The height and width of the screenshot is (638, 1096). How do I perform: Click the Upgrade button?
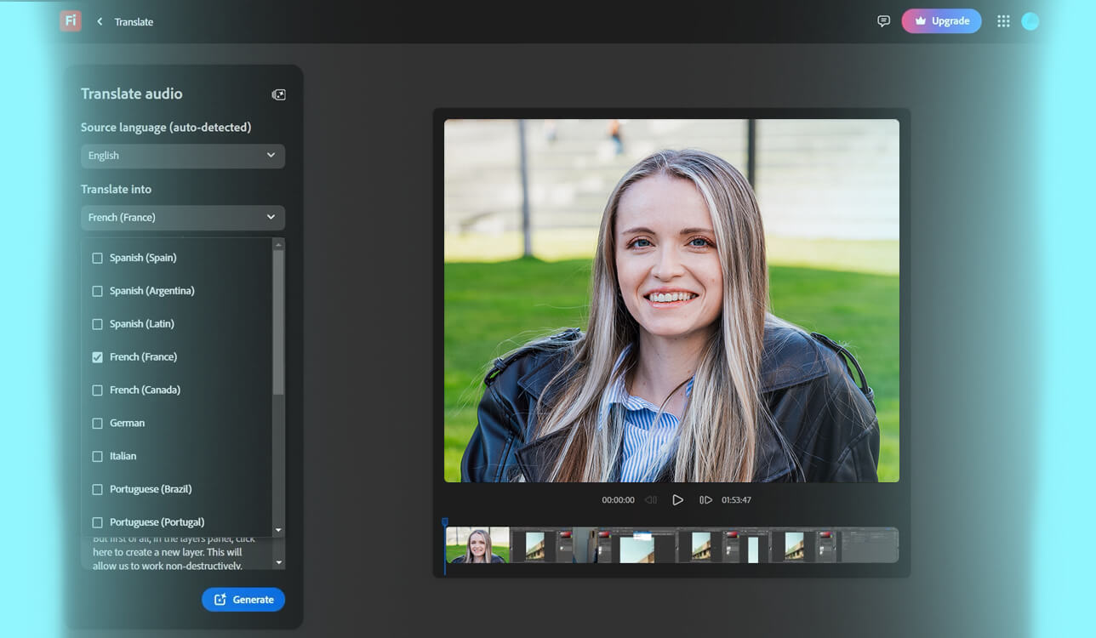point(941,20)
